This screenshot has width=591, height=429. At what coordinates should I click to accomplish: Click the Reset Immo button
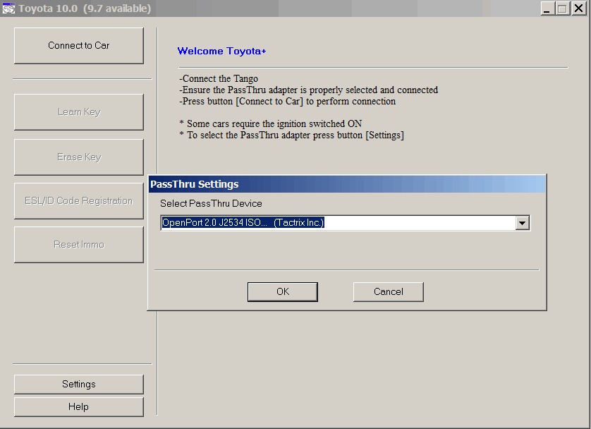79,245
